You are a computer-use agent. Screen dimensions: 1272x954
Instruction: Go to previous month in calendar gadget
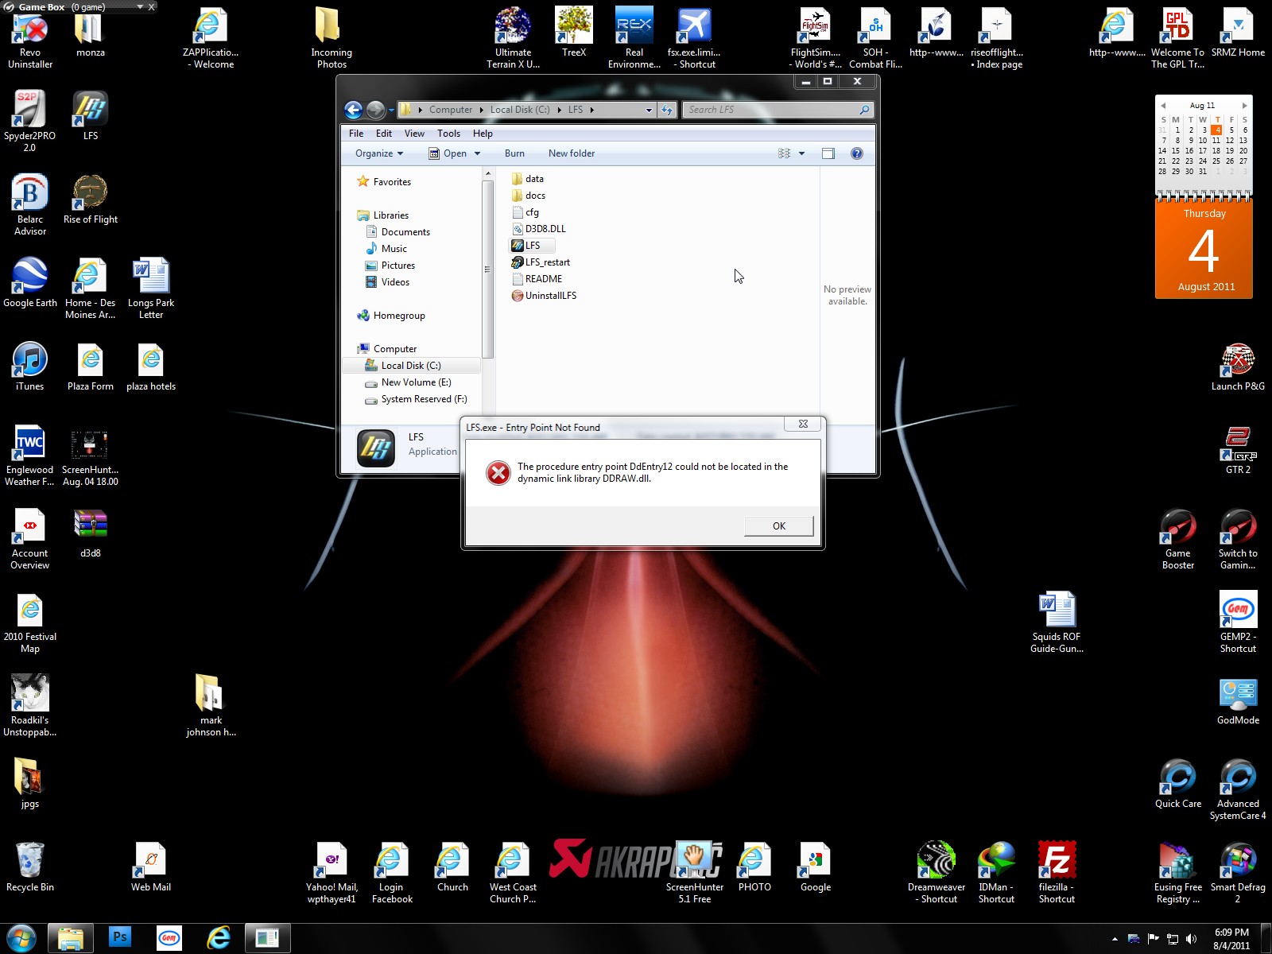(x=1163, y=106)
